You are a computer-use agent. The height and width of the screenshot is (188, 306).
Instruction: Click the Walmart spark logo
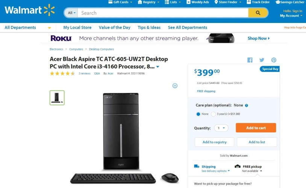point(49,10)
